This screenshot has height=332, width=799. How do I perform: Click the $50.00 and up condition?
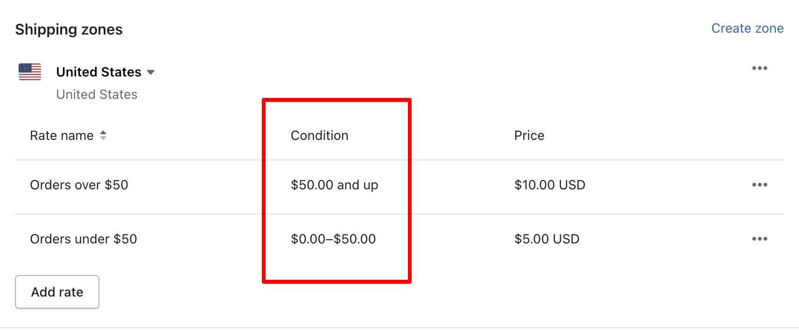tap(334, 185)
